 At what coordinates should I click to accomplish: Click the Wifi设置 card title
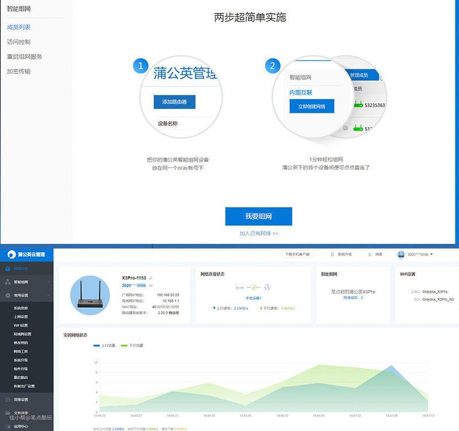407,274
